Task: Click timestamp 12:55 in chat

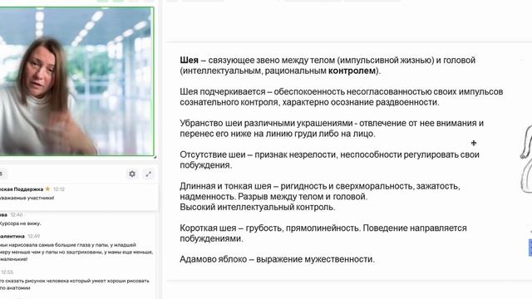Action: (7, 272)
